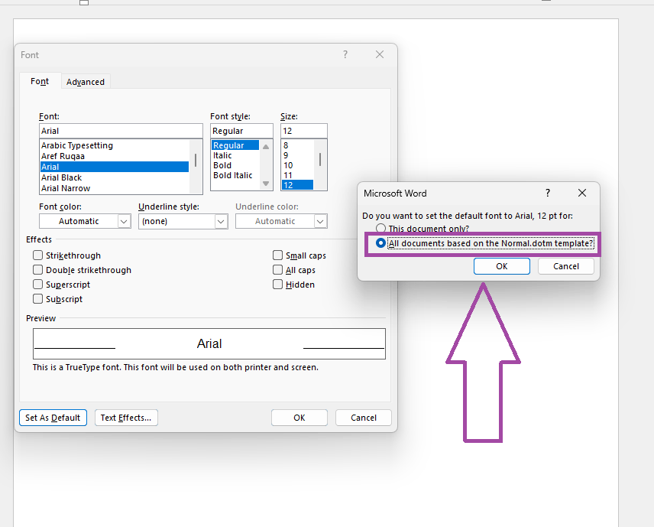654x527 pixels.
Task: Cancel the Font dialog
Action: pos(363,418)
